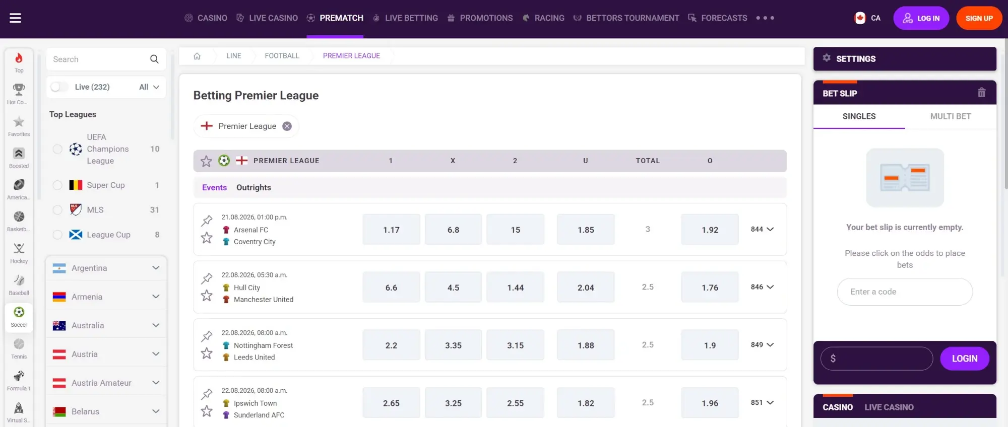The width and height of the screenshot is (1008, 427).
Task: Open the All filter dropdown
Action: [149, 87]
